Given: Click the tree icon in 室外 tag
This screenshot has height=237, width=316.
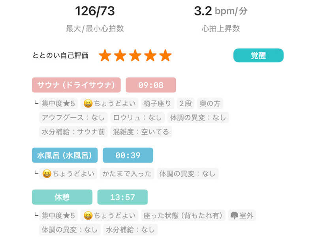Looking at the screenshot, I should (235, 216).
